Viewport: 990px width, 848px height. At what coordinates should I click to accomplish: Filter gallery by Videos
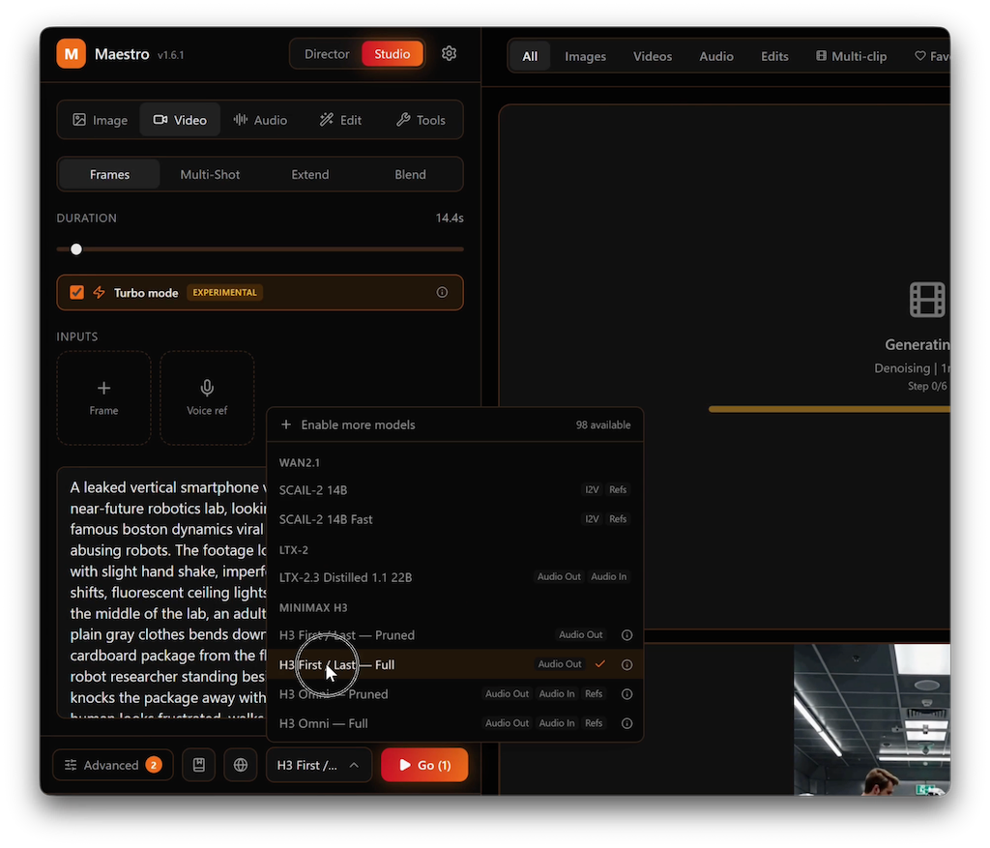653,56
